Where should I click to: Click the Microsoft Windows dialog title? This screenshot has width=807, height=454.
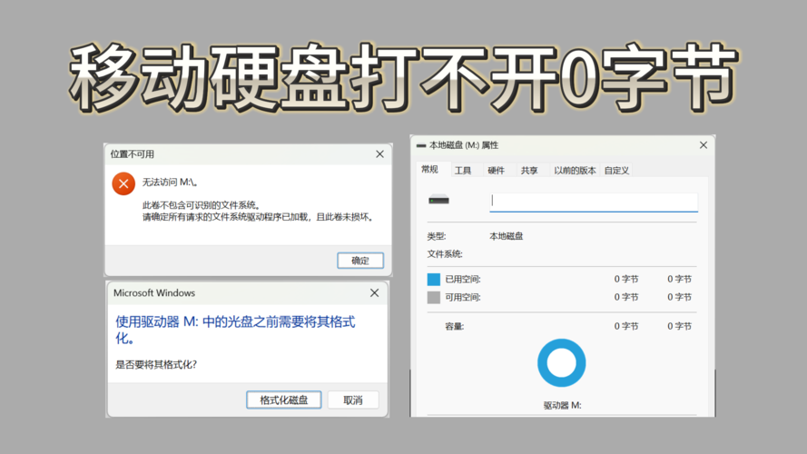coord(154,293)
